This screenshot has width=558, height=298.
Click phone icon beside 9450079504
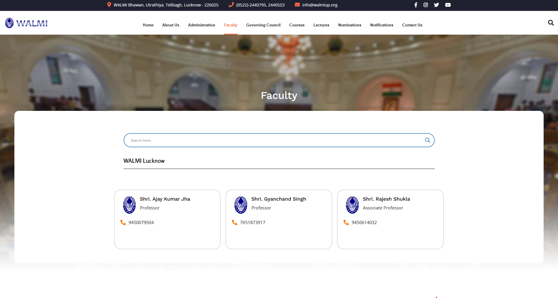(123, 222)
